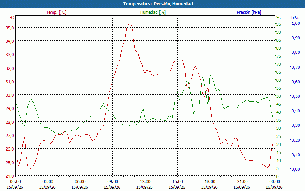Click the "25" humidity axis value
The image size is (305, 191).
(x=279, y=136)
